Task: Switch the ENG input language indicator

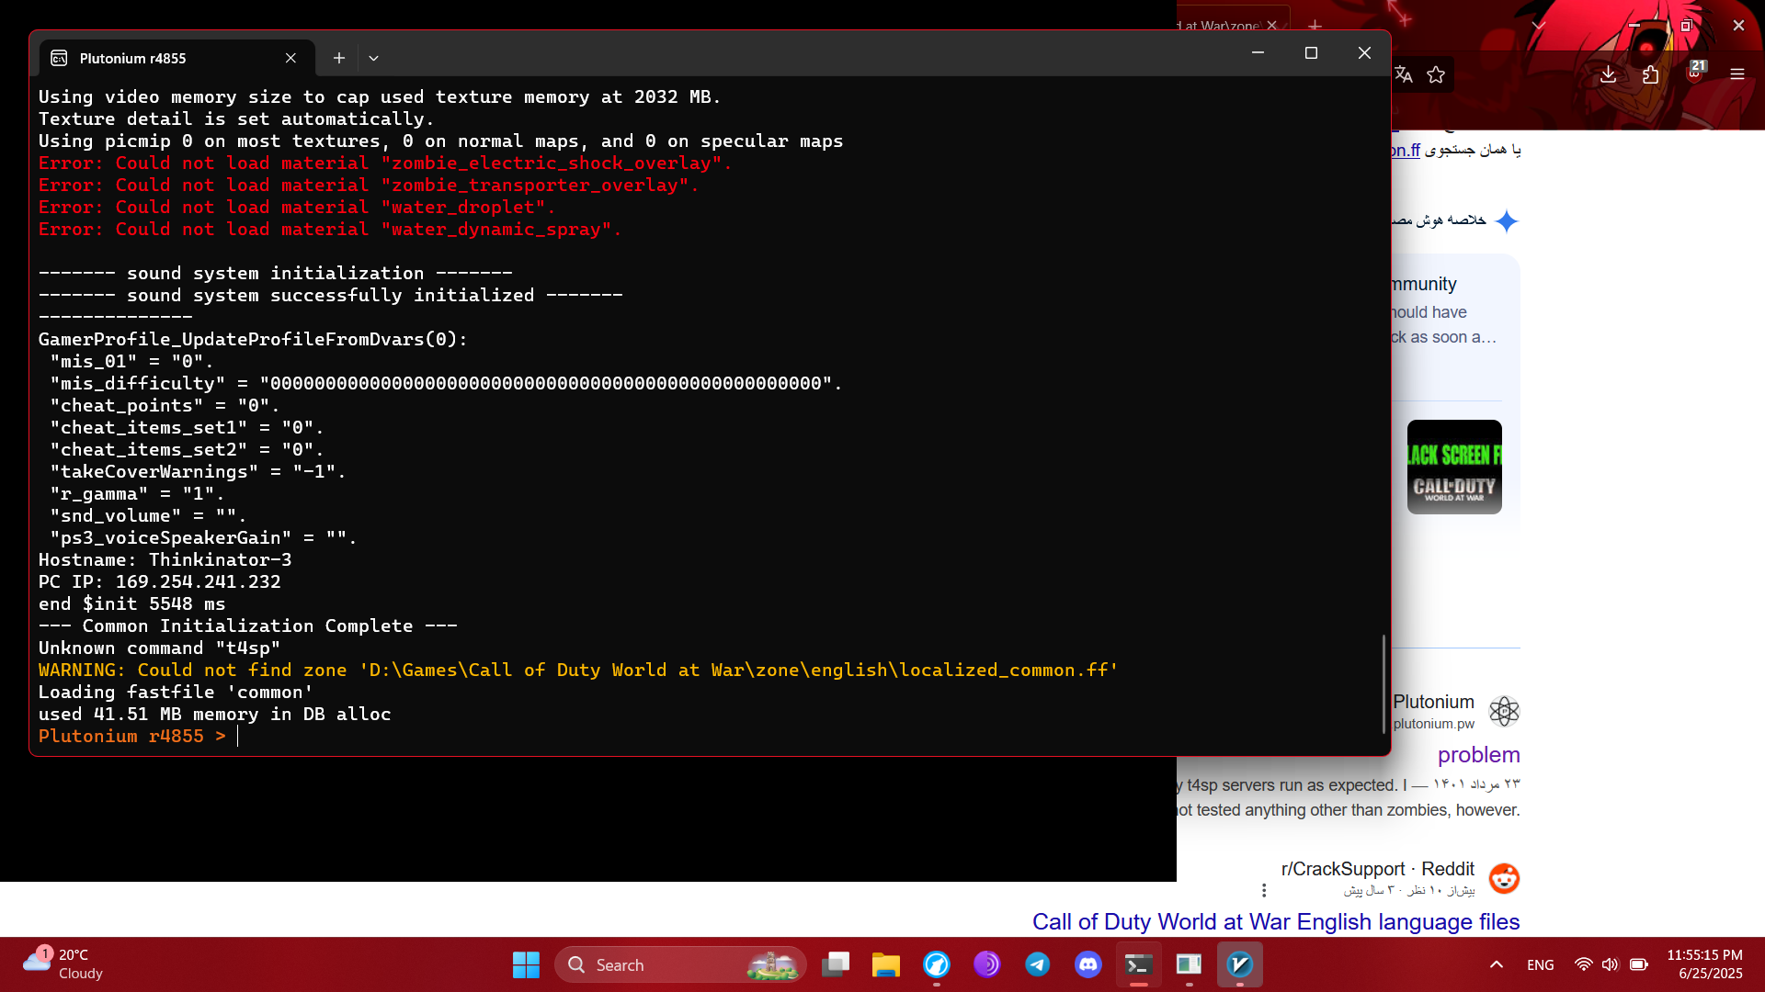Action: 1541,964
